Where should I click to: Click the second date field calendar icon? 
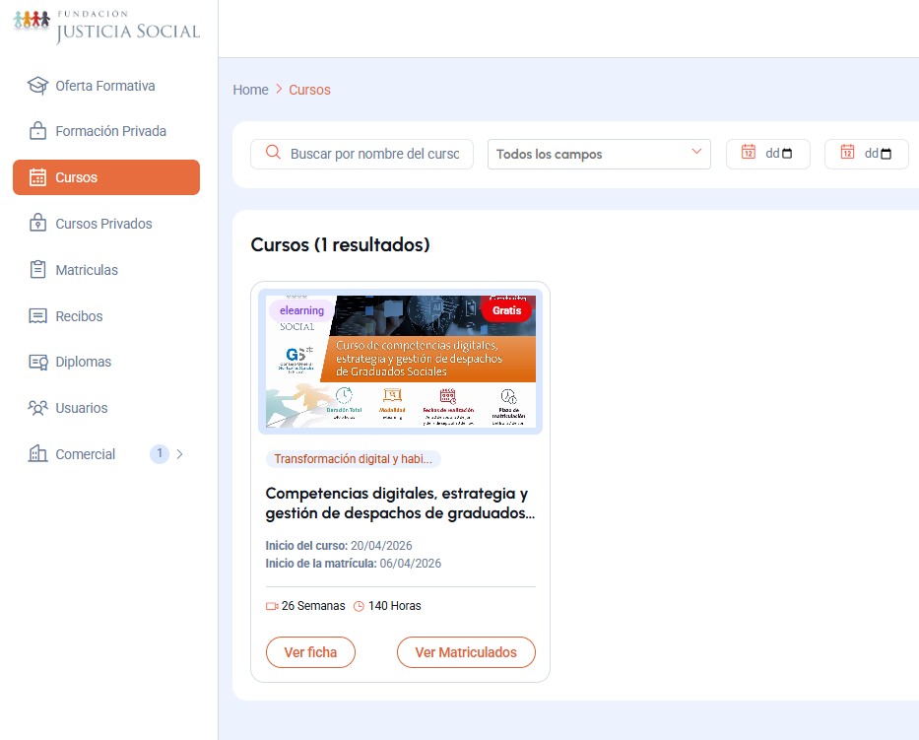(x=847, y=153)
